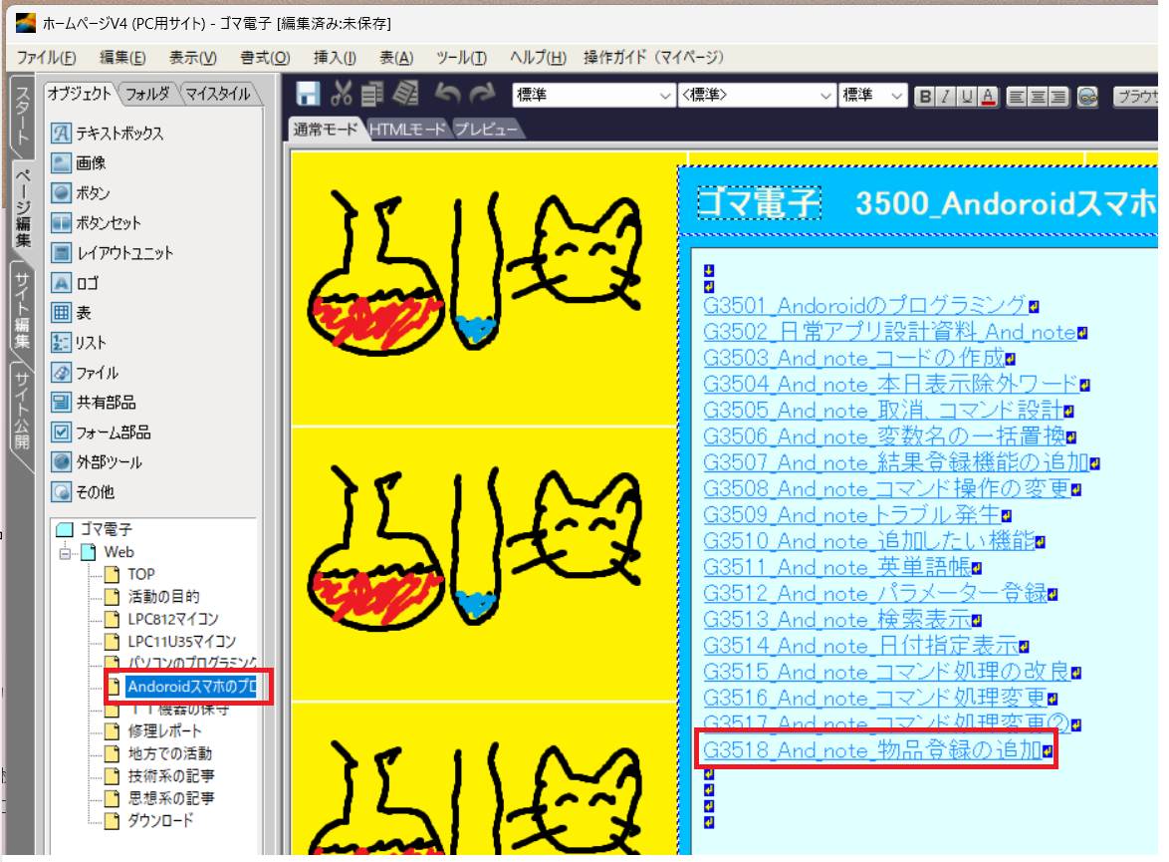1169x862 pixels.
Task: Select 活動の目的 page in tree
Action: pyautogui.click(x=163, y=596)
